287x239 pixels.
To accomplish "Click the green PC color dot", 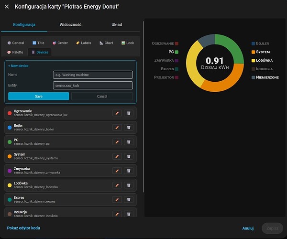I will tap(10, 142).
